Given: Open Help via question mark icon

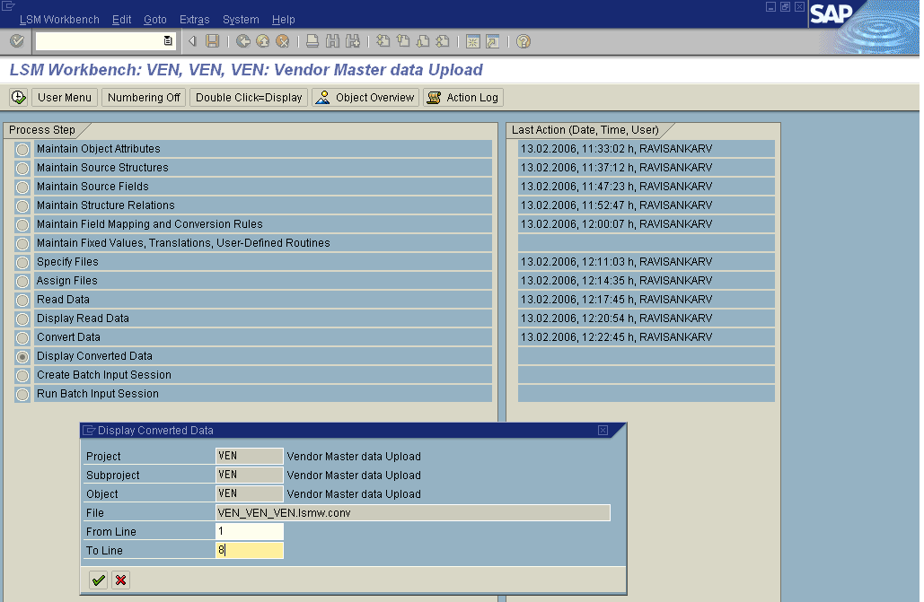Looking at the screenshot, I should coord(524,41).
